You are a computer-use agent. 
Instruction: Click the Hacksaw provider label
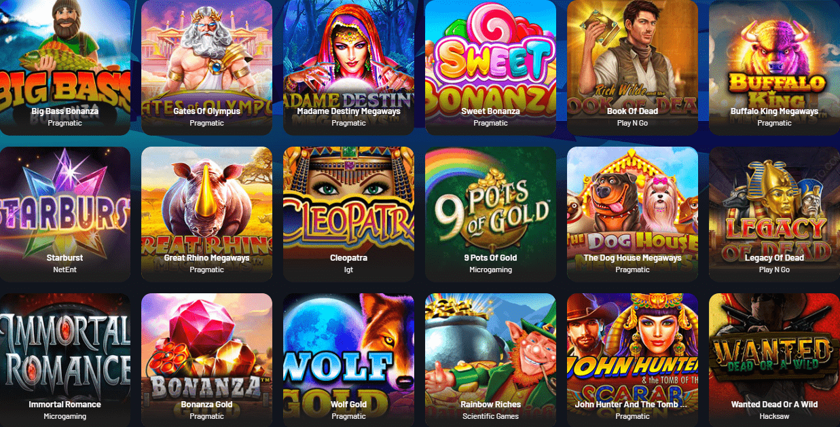point(774,416)
